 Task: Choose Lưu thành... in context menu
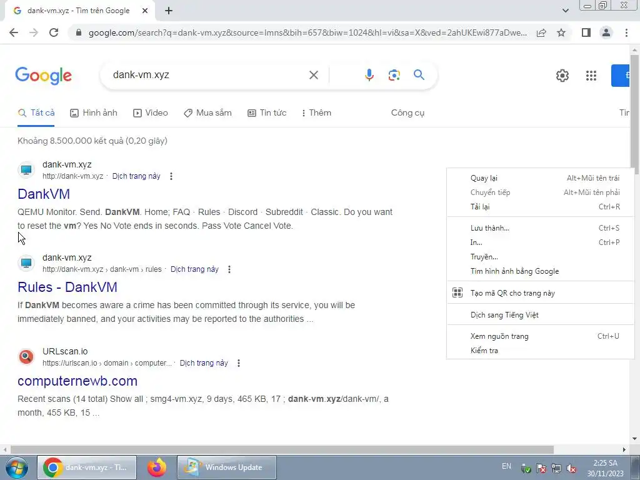(541, 228)
